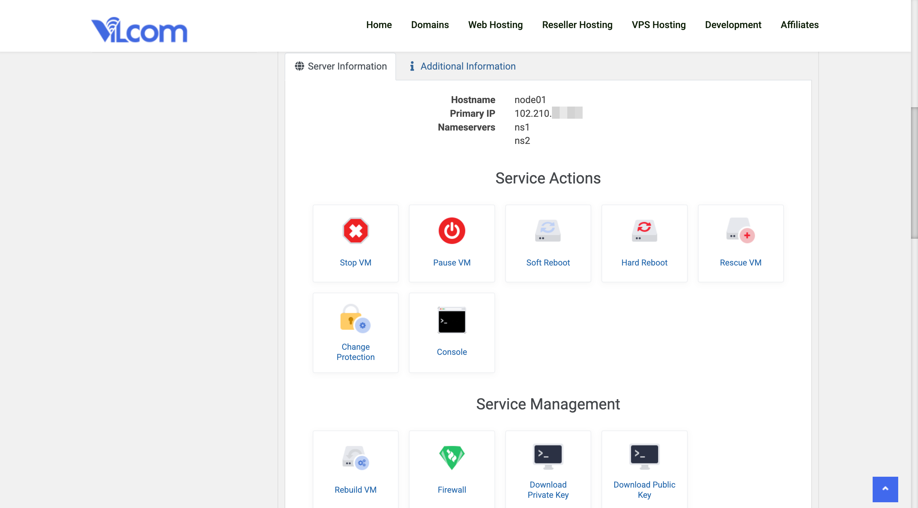
Task: Click the Vilcom logo to go home
Action: 139,30
